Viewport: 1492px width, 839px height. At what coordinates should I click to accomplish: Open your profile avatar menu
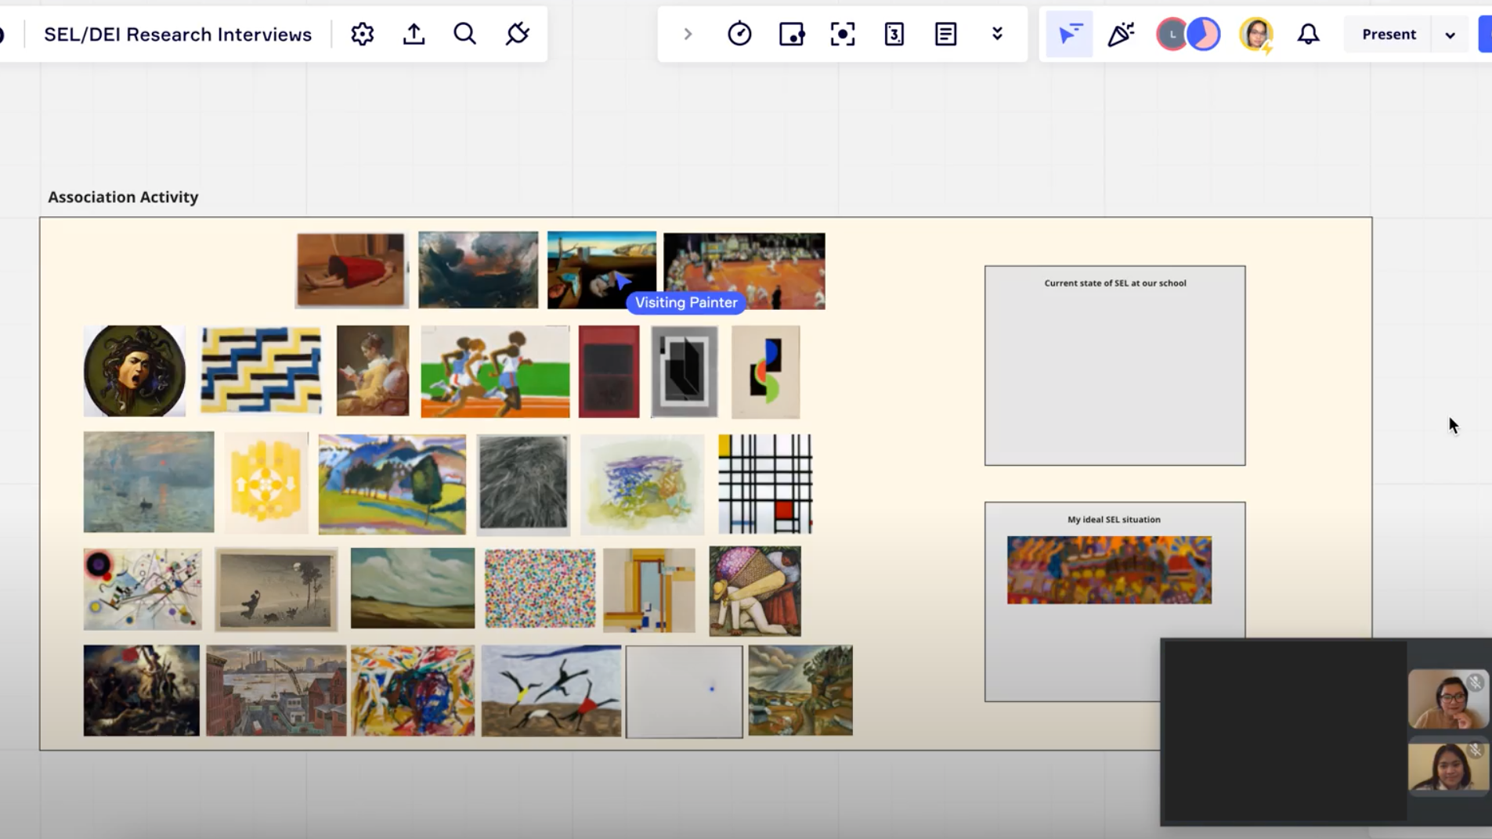pos(1256,34)
